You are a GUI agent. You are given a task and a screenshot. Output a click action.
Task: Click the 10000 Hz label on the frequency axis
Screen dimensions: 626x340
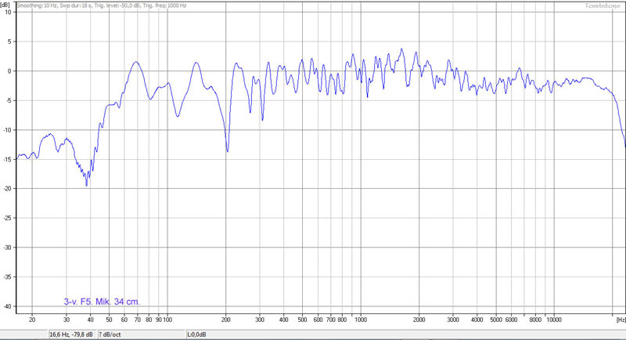[554, 320]
